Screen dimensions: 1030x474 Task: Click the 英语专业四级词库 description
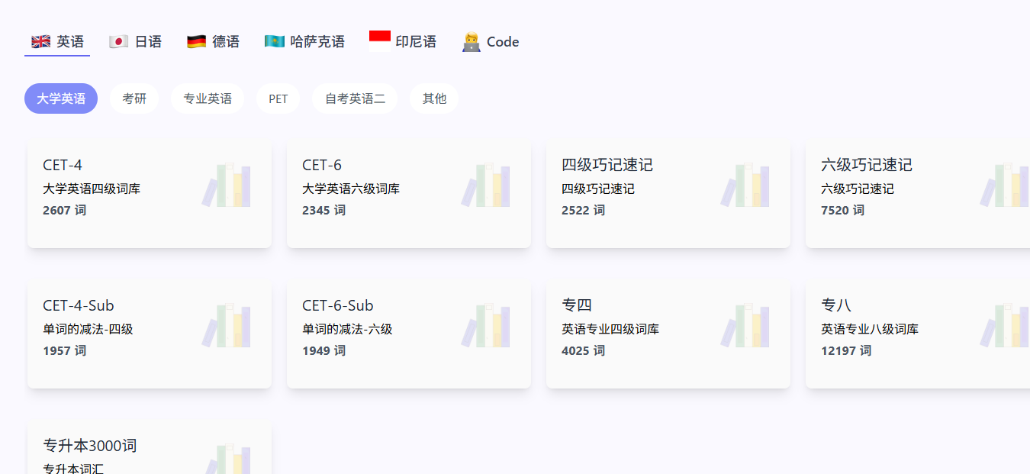pyautogui.click(x=610, y=329)
